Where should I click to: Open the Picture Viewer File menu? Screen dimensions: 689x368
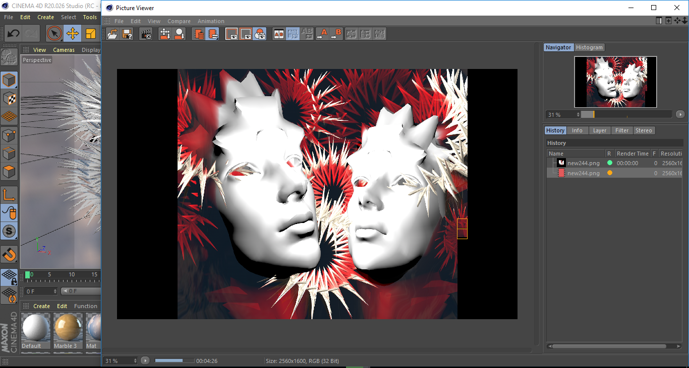coord(119,21)
